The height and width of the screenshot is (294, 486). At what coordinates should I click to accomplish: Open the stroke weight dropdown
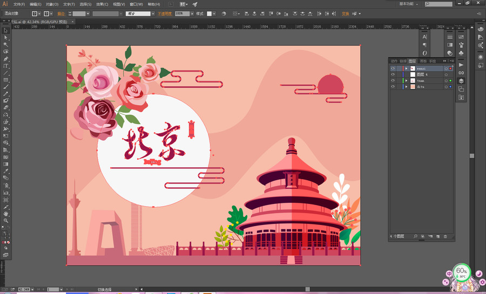pos(88,13)
